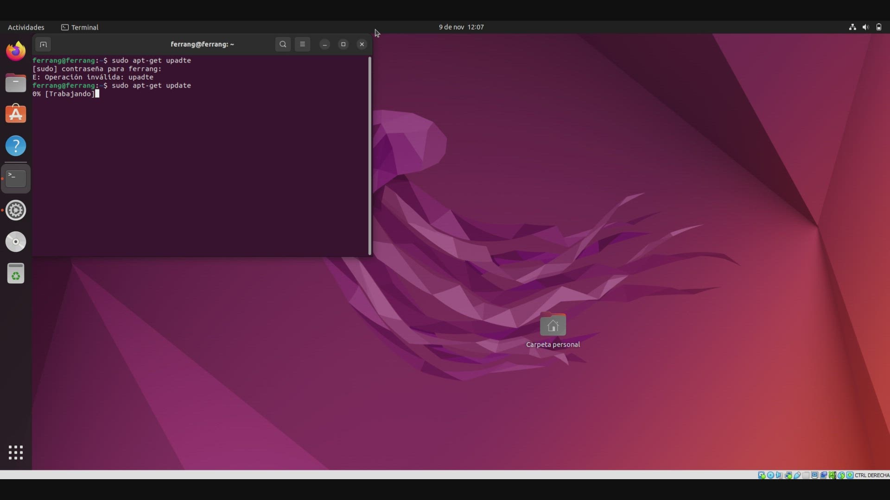Open the Terminal app menu in top bar
Screen dimensions: 890x500
[x=80, y=27]
